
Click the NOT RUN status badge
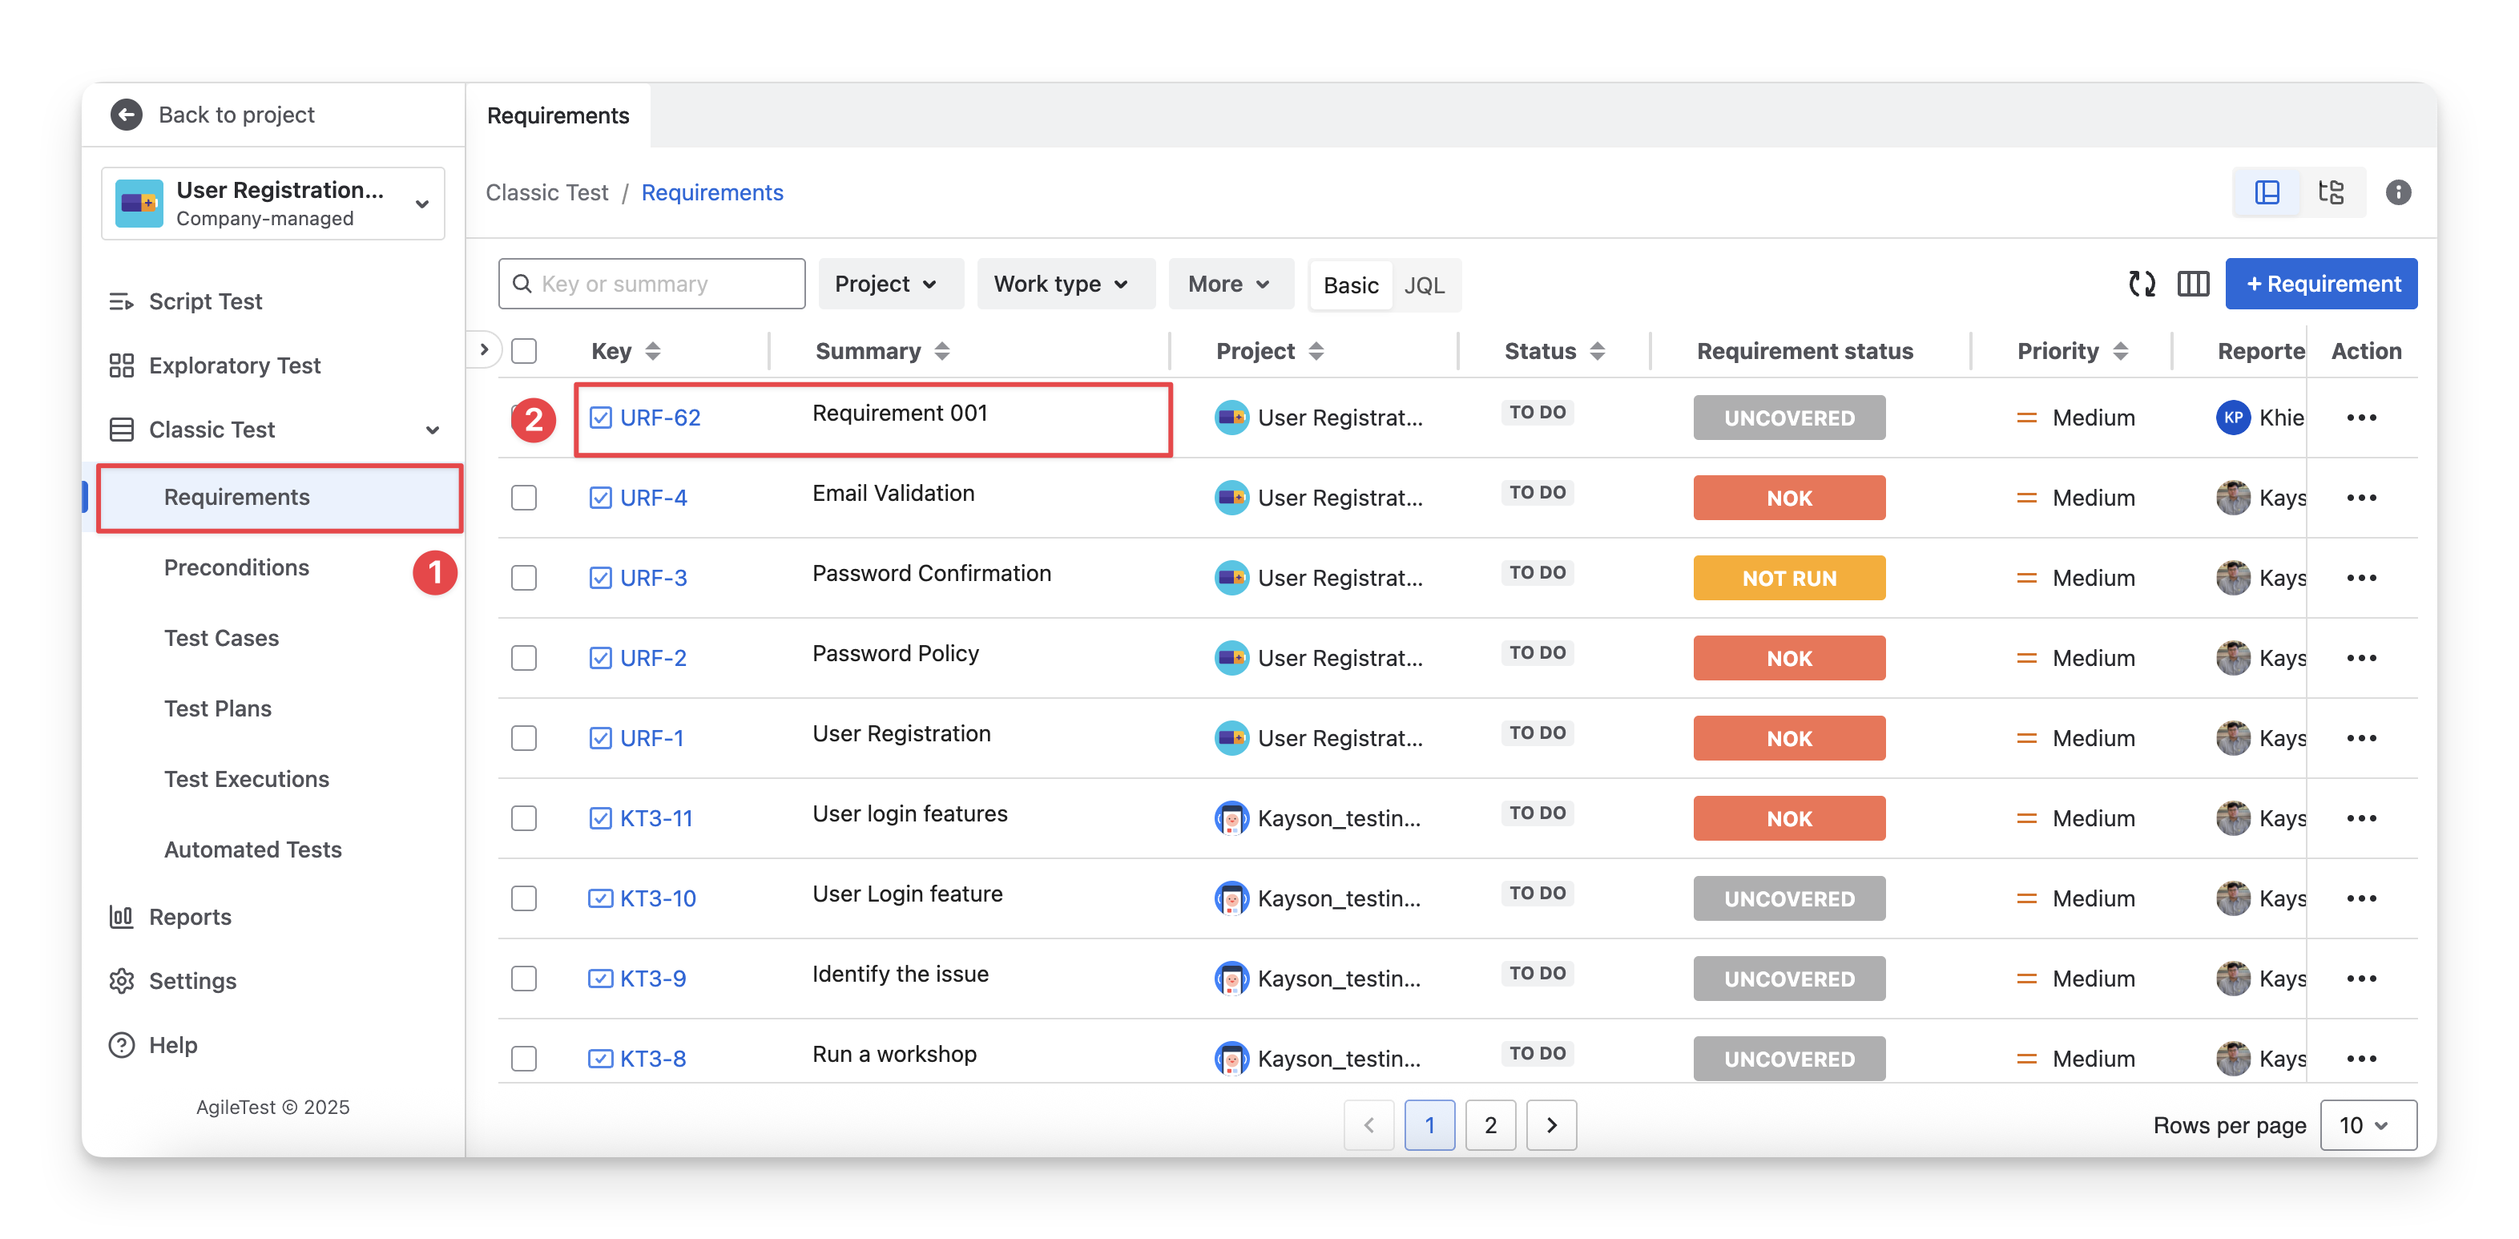(x=1788, y=578)
